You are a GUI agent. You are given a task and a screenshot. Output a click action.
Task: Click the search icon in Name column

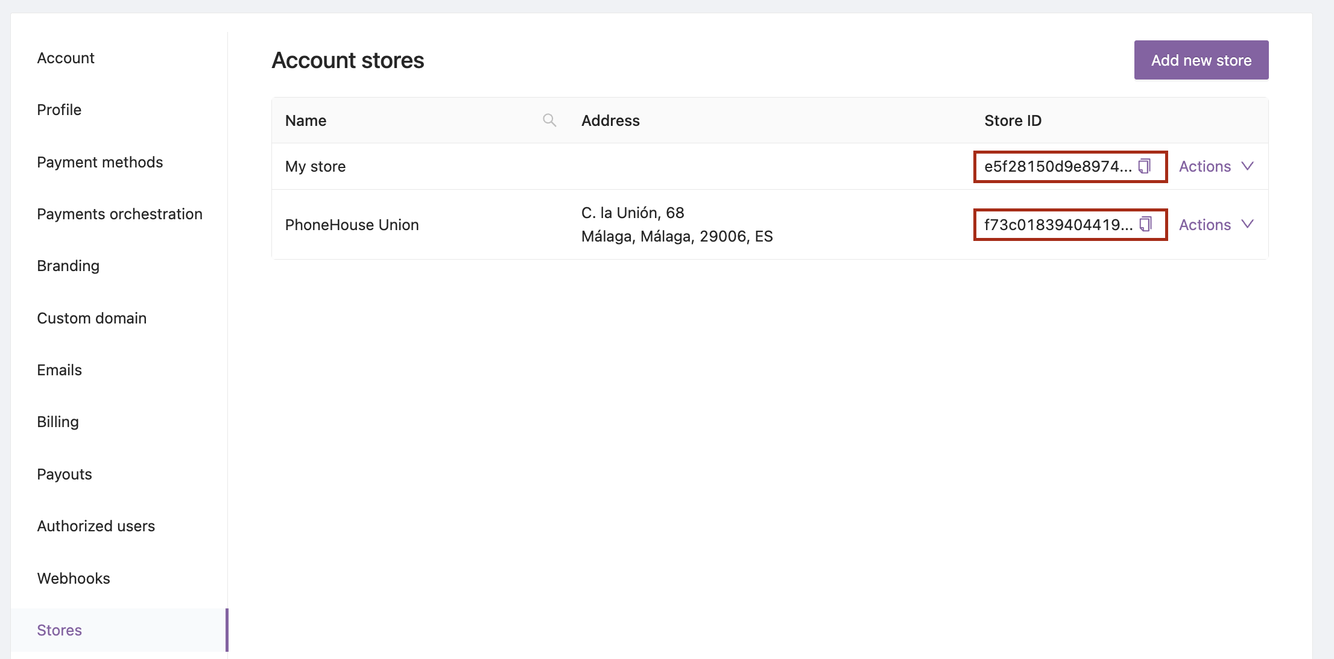coord(548,119)
